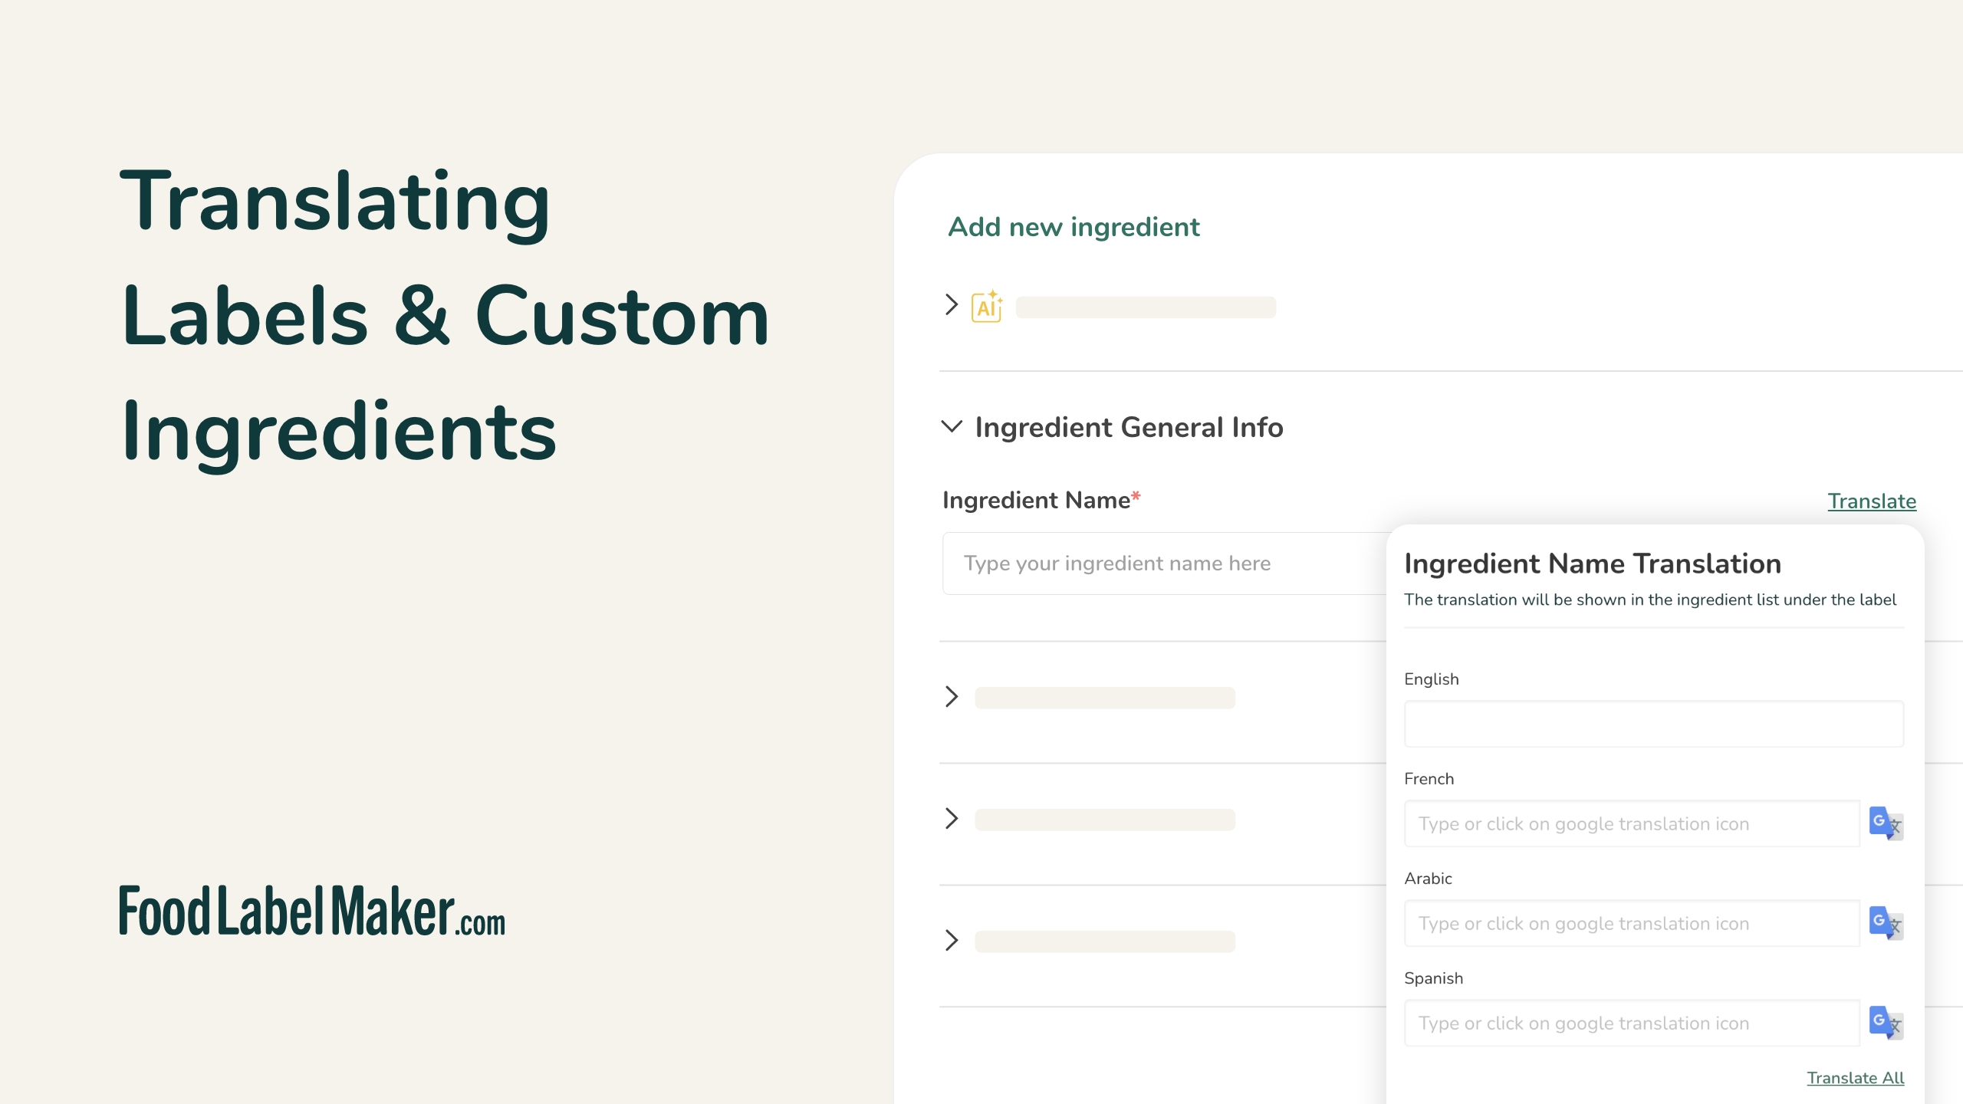This screenshot has width=1963, height=1104.
Task: Click the Ingredient General Info heading text
Action: pos(1129,428)
